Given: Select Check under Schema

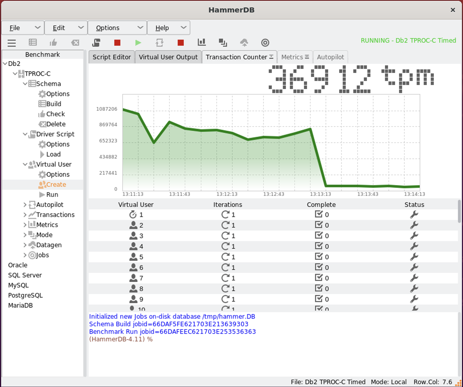Looking at the screenshot, I should click(56, 114).
